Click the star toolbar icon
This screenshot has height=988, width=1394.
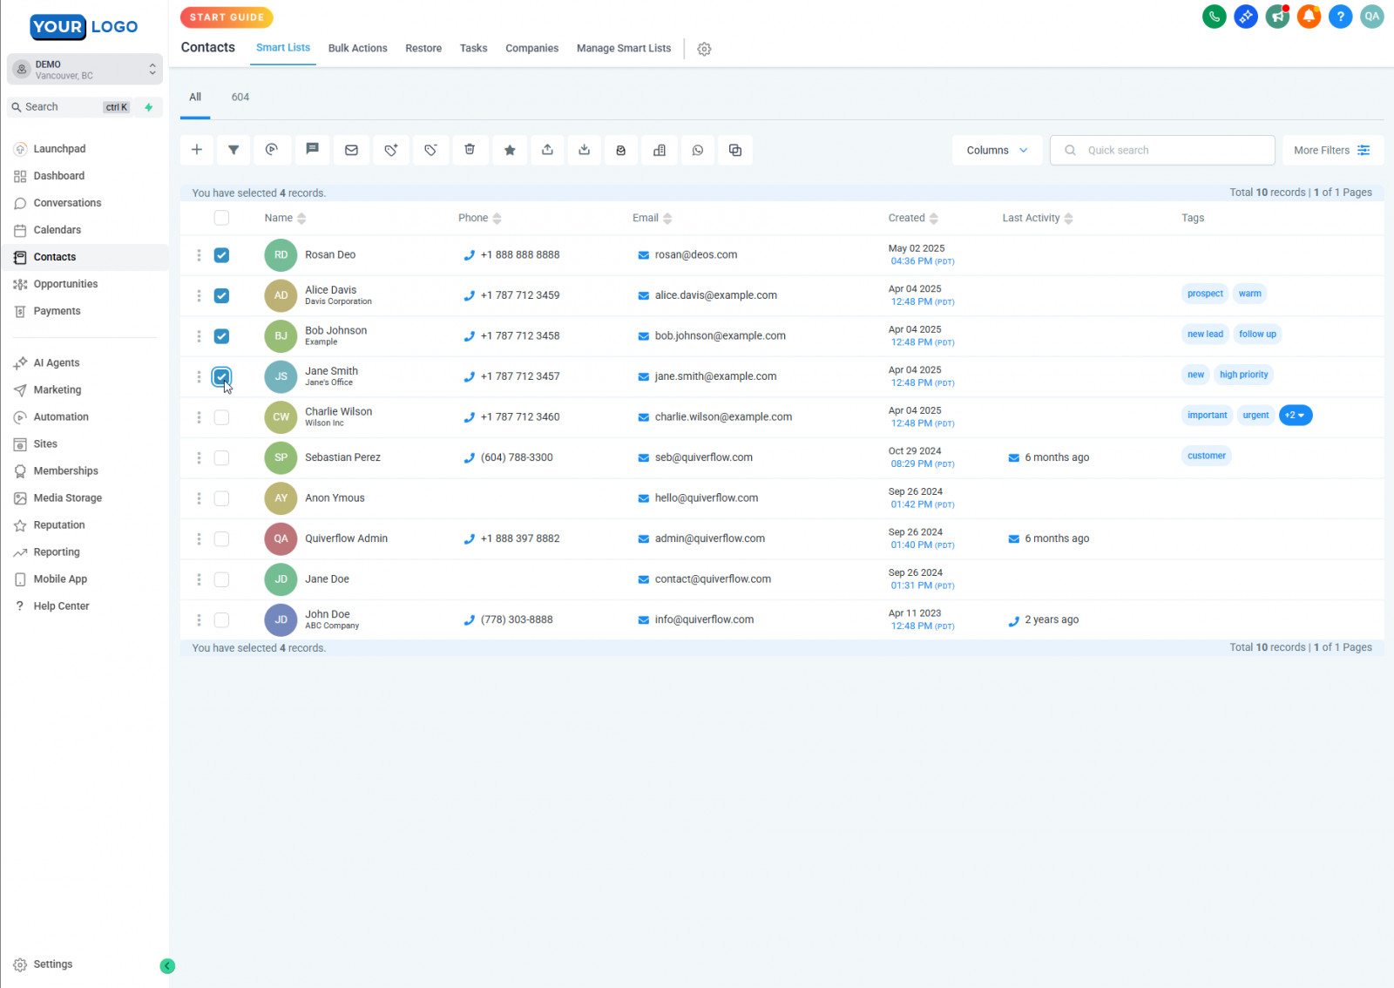coord(510,150)
